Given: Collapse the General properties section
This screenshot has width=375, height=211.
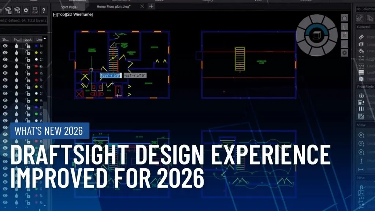Looking at the screenshot, I should tap(365, 27).
